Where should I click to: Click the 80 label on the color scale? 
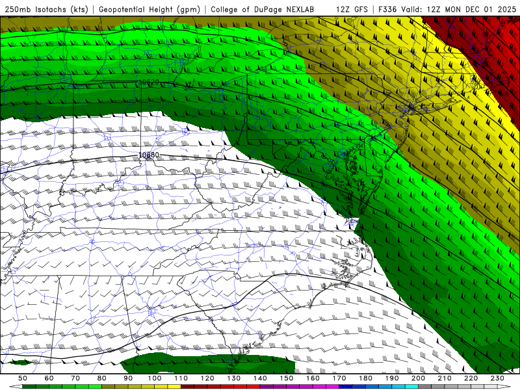click(101, 378)
